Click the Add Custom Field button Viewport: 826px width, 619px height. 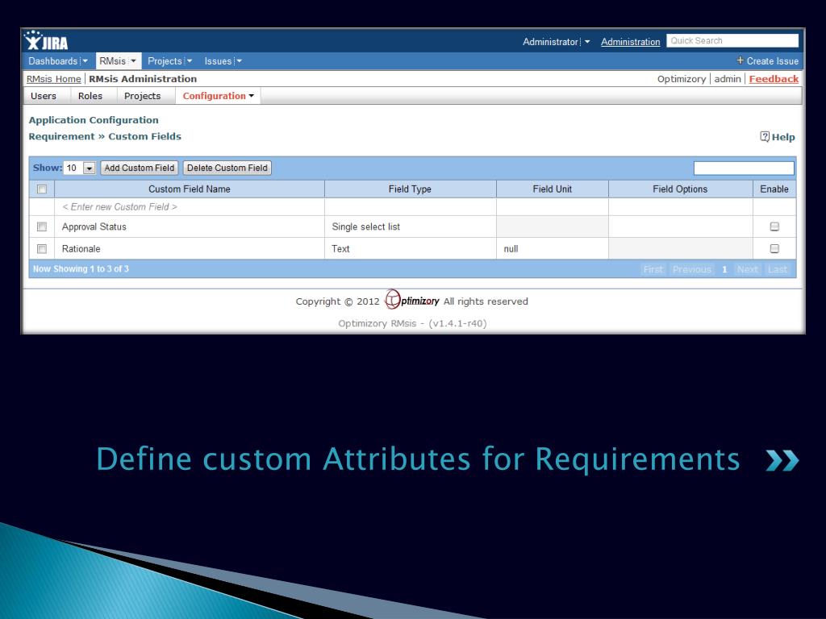(x=139, y=168)
